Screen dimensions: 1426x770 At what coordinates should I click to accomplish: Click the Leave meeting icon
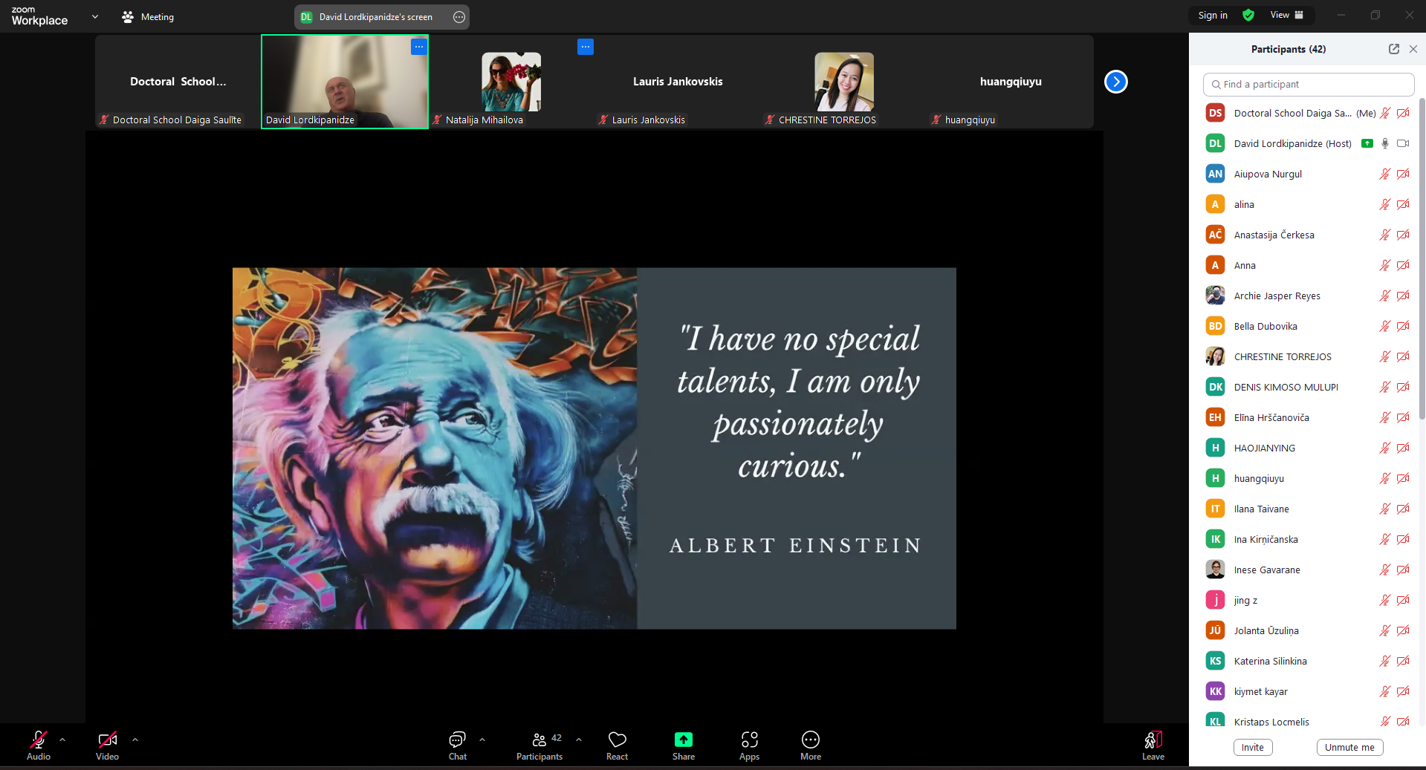point(1153,740)
